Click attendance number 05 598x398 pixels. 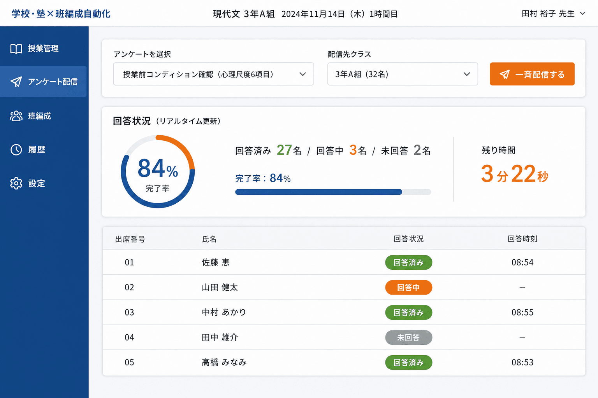[x=129, y=362]
